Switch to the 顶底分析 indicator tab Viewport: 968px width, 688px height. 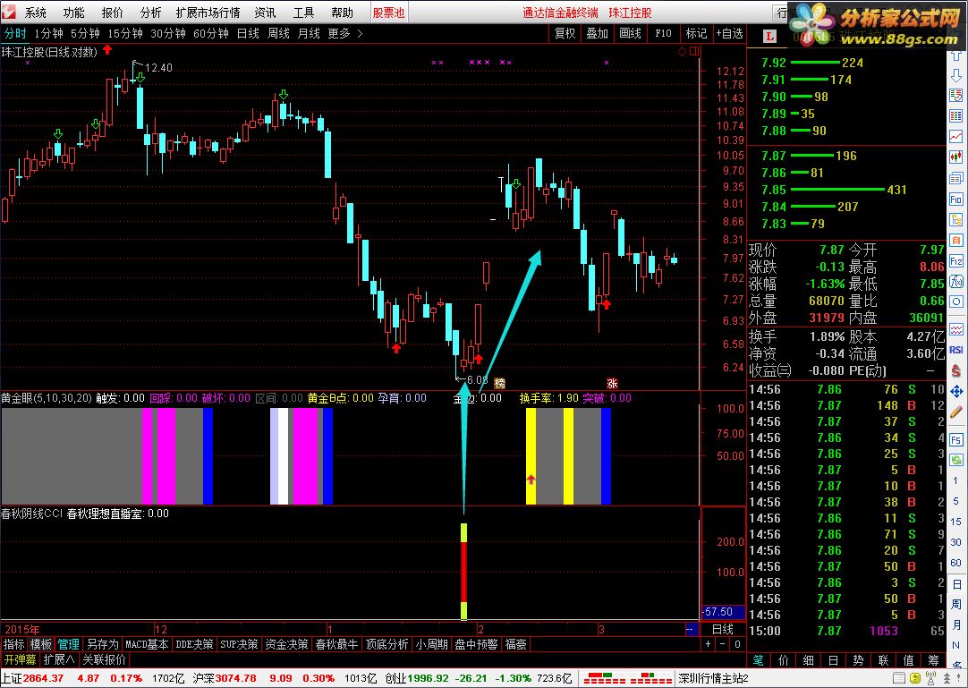(386, 644)
